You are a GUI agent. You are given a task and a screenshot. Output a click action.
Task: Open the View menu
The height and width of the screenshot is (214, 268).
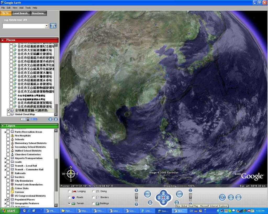point(15,8)
